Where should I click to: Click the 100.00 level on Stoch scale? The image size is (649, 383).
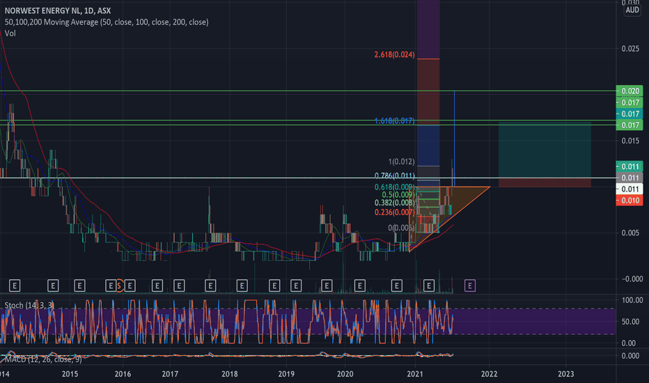tap(632, 300)
